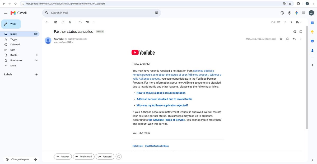The height and width of the screenshot is (164, 317).
Task: Click the Search in mail field
Action: click(x=101, y=13)
